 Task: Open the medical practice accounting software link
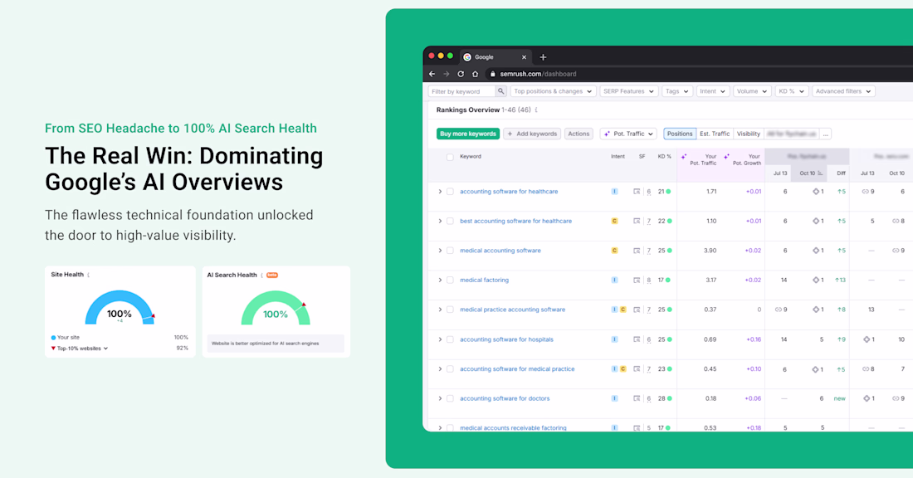click(512, 310)
